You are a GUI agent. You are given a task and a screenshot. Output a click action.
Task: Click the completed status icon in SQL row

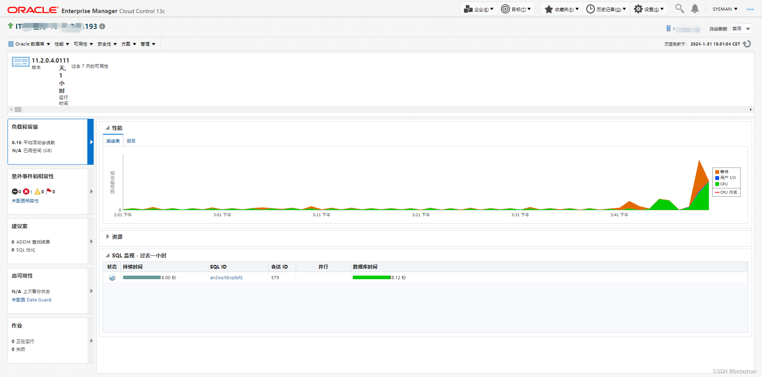(x=112, y=278)
